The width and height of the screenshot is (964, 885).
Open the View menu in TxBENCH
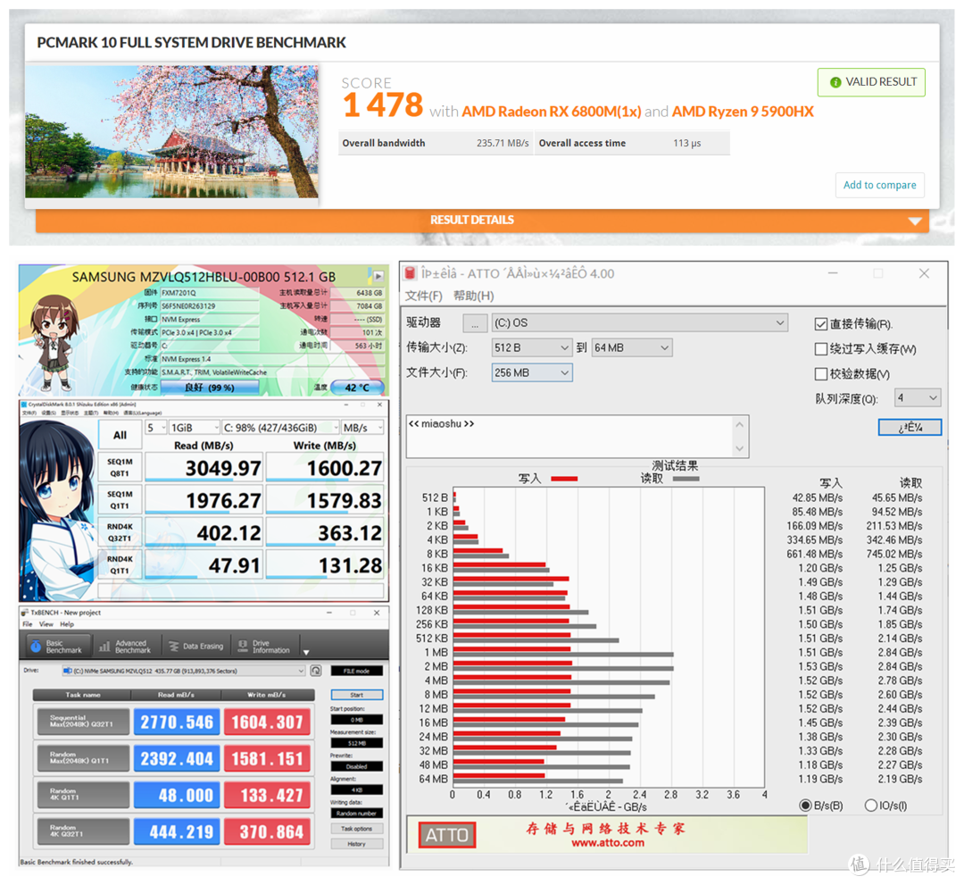pos(46,624)
